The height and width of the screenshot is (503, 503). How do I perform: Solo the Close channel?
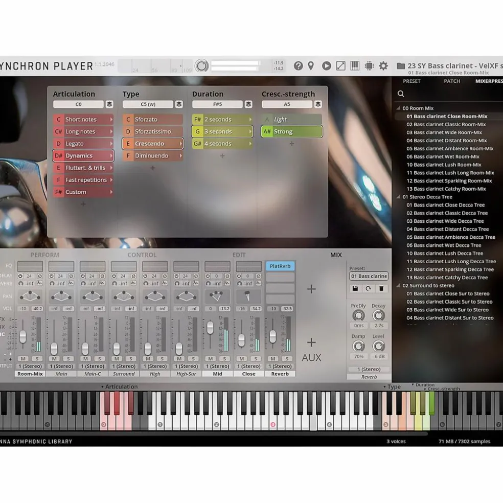click(256, 359)
